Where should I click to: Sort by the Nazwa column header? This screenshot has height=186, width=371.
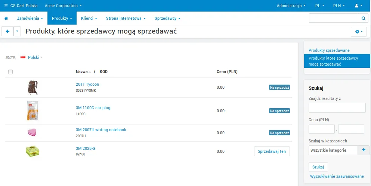point(81,72)
